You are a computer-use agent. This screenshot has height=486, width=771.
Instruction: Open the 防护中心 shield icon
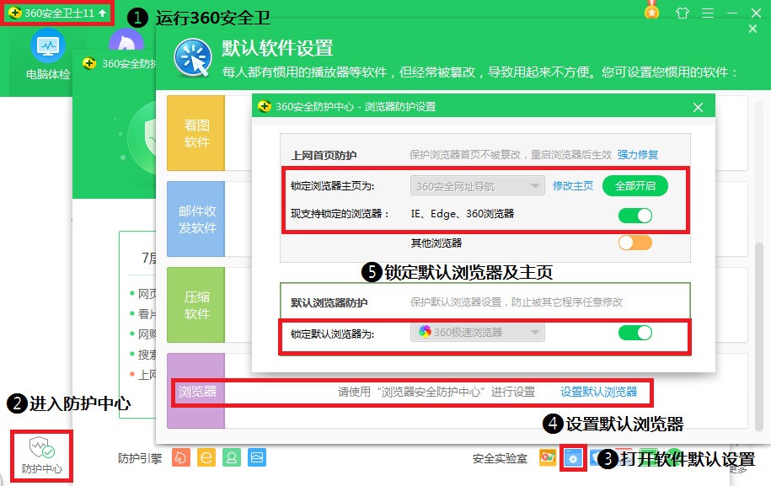[42, 447]
